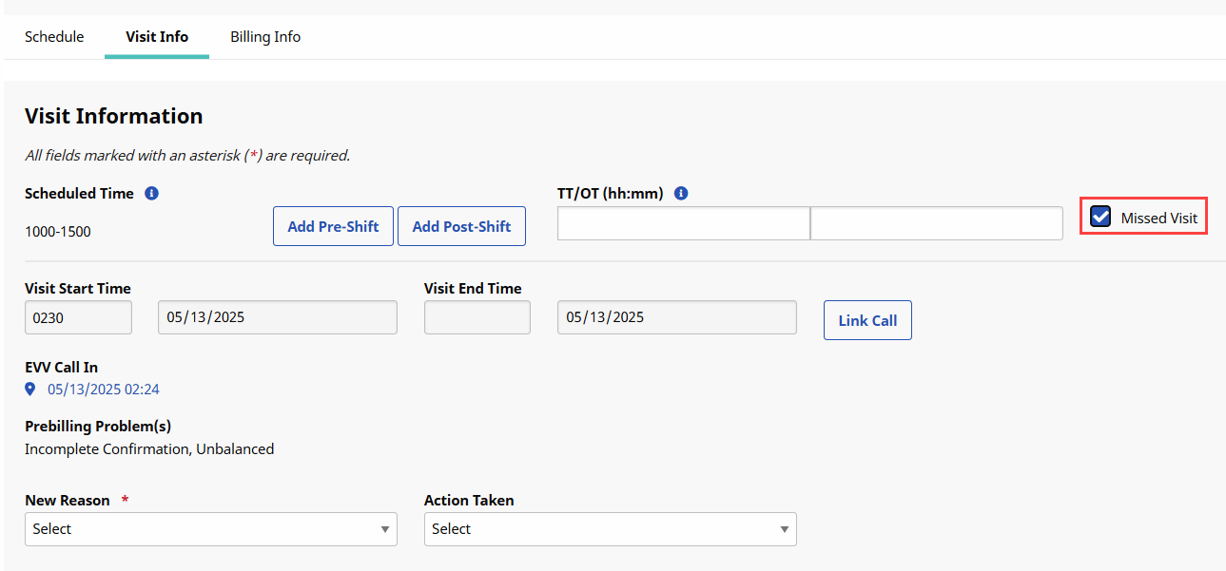This screenshot has height=571, width=1226.
Task: Toggle the Missed Visit checkbox
Action: (1100, 218)
